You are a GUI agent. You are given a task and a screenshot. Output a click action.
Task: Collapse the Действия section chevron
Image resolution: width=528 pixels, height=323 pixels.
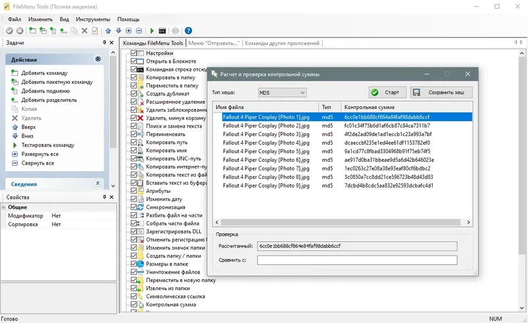[98, 59]
